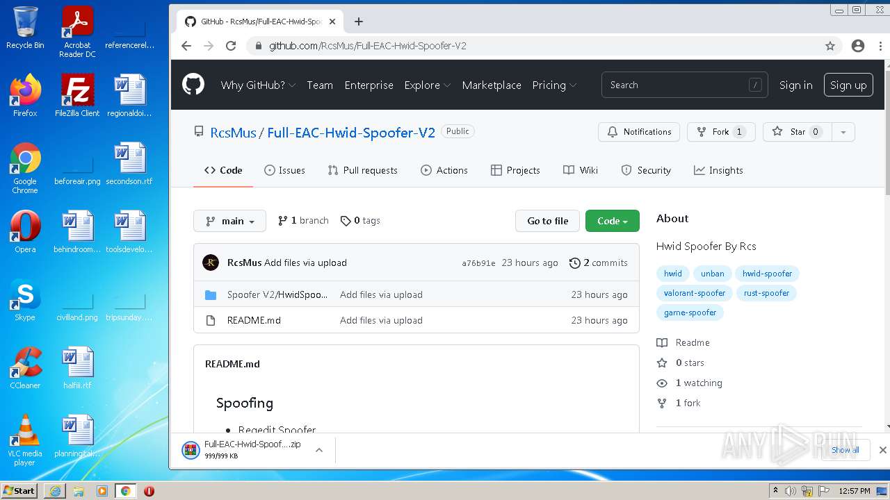This screenshot has height=500, width=890.
Task: Open Star lists dropdown arrow
Action: click(x=843, y=132)
